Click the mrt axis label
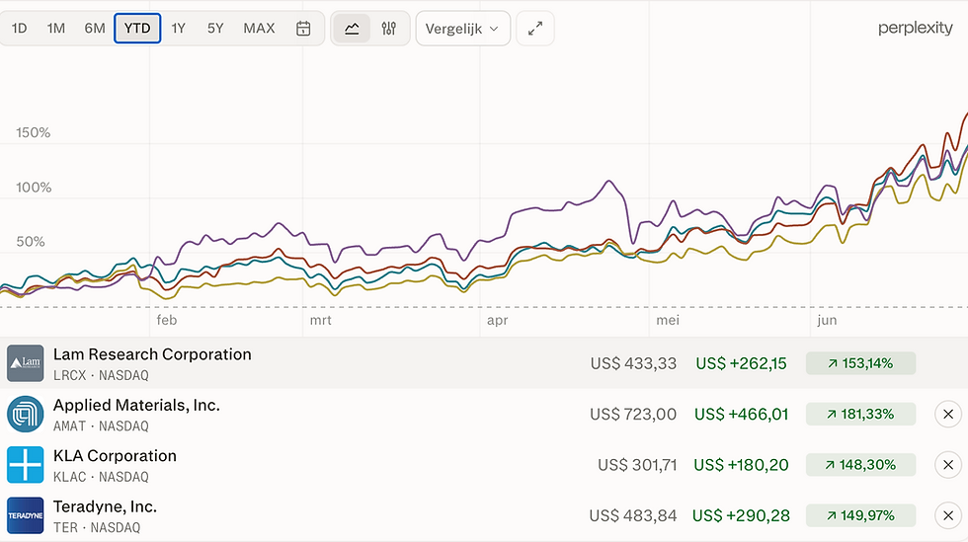The width and height of the screenshot is (968, 542). [x=320, y=320]
